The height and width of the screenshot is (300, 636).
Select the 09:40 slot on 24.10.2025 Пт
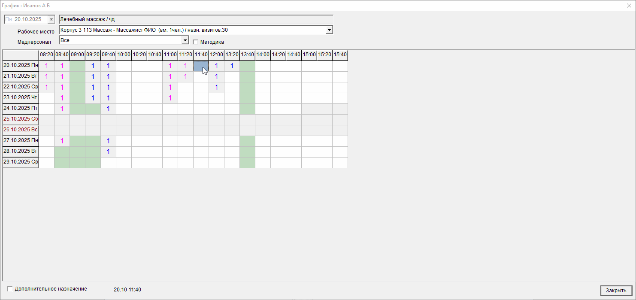point(108,109)
